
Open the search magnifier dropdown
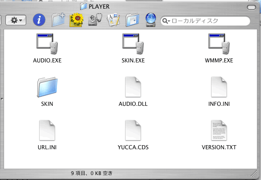pos(166,21)
